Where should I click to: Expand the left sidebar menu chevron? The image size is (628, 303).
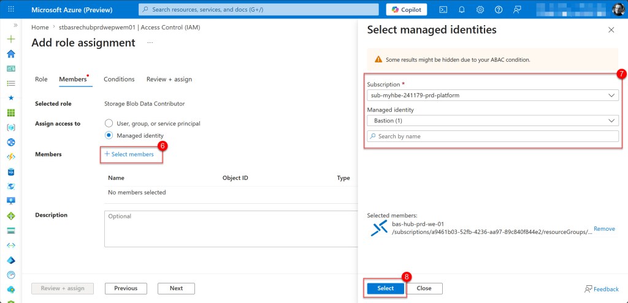(15, 25)
